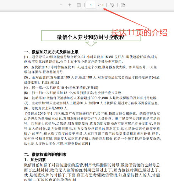Click line (8) 总的好友上限是5000人
Screen dimensions: 174x181
point(46,108)
